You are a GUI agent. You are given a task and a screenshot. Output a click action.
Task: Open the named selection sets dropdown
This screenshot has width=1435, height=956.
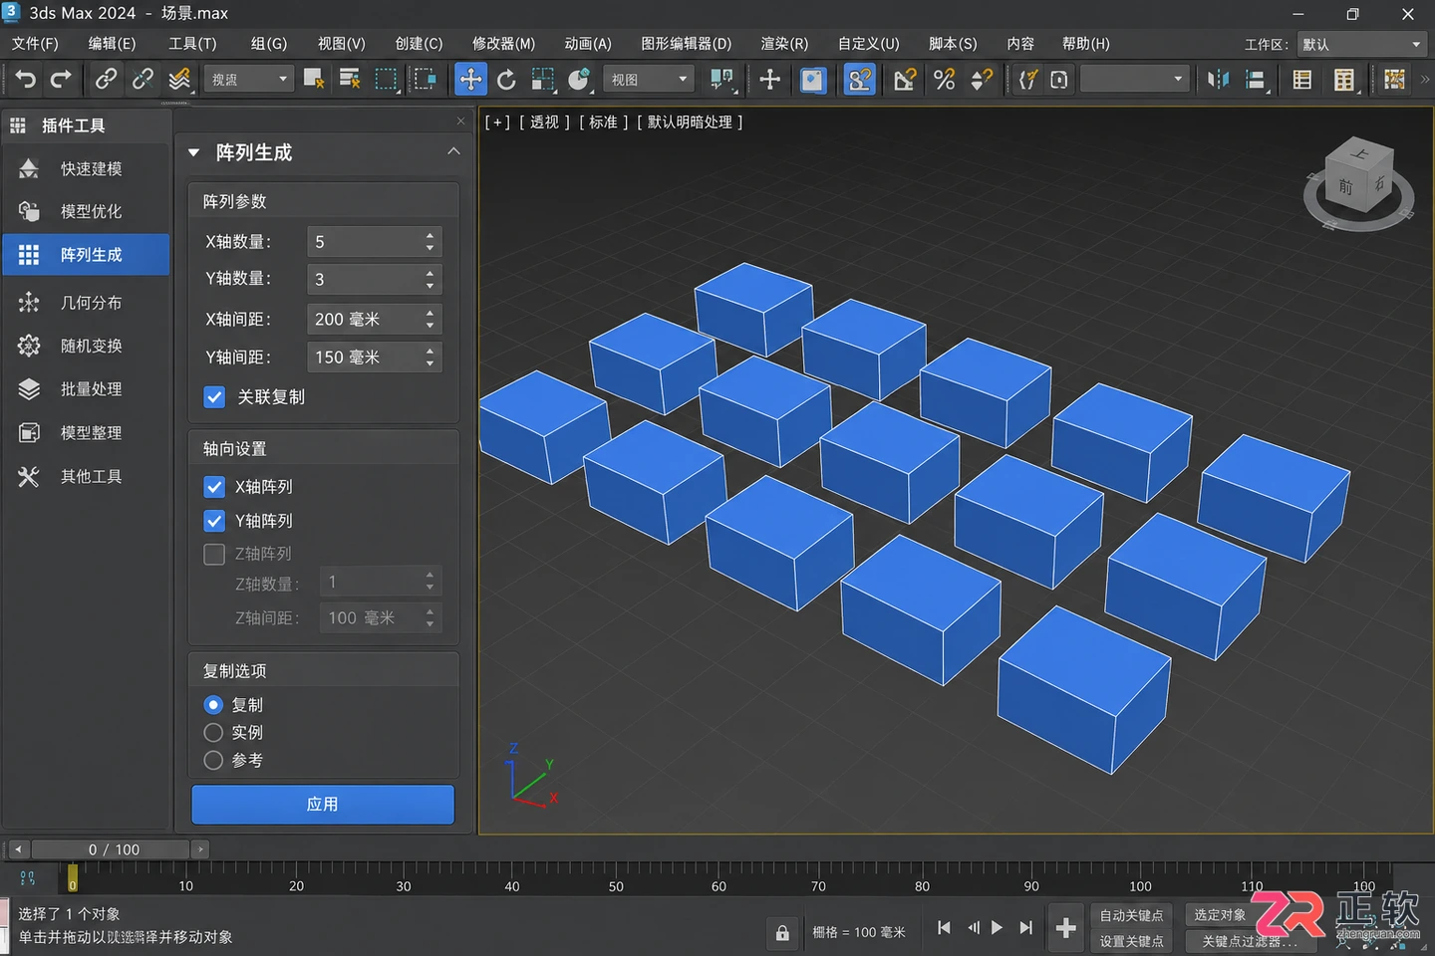[1135, 79]
